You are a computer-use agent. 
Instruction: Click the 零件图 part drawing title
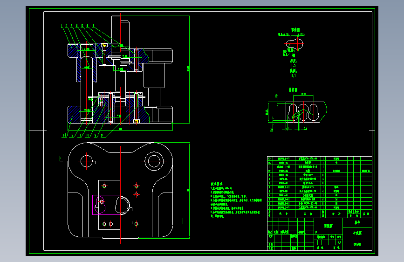[x=295, y=30]
